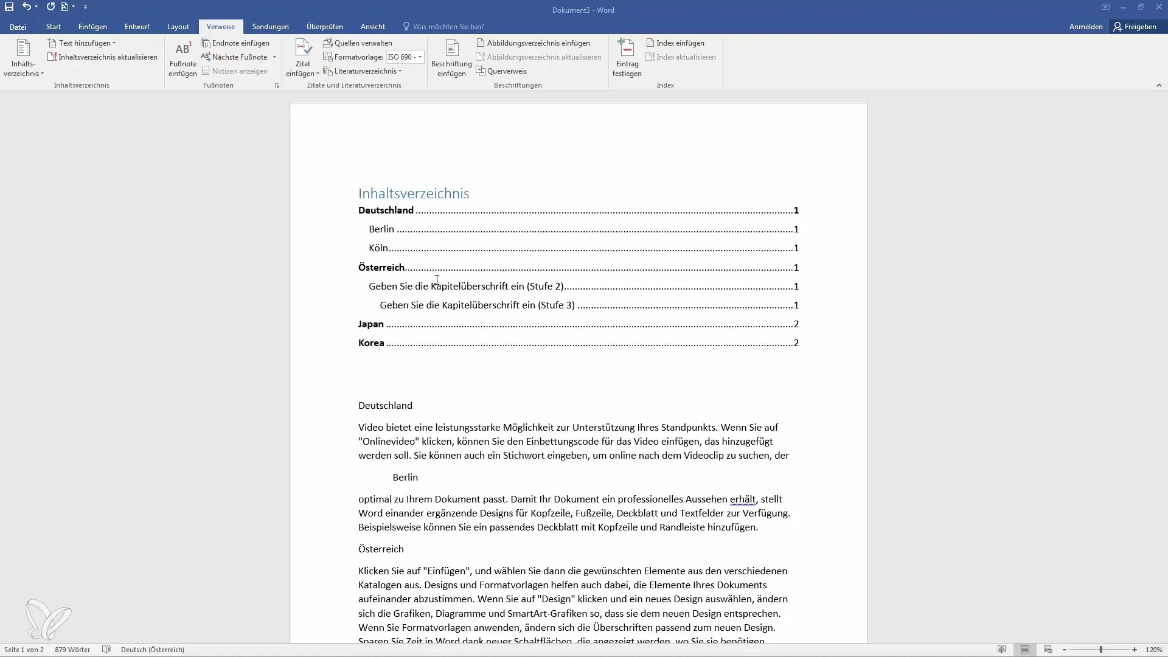Click the Seite 1 von 2 indicator
Screen dimensions: 1168x657
click(x=24, y=650)
